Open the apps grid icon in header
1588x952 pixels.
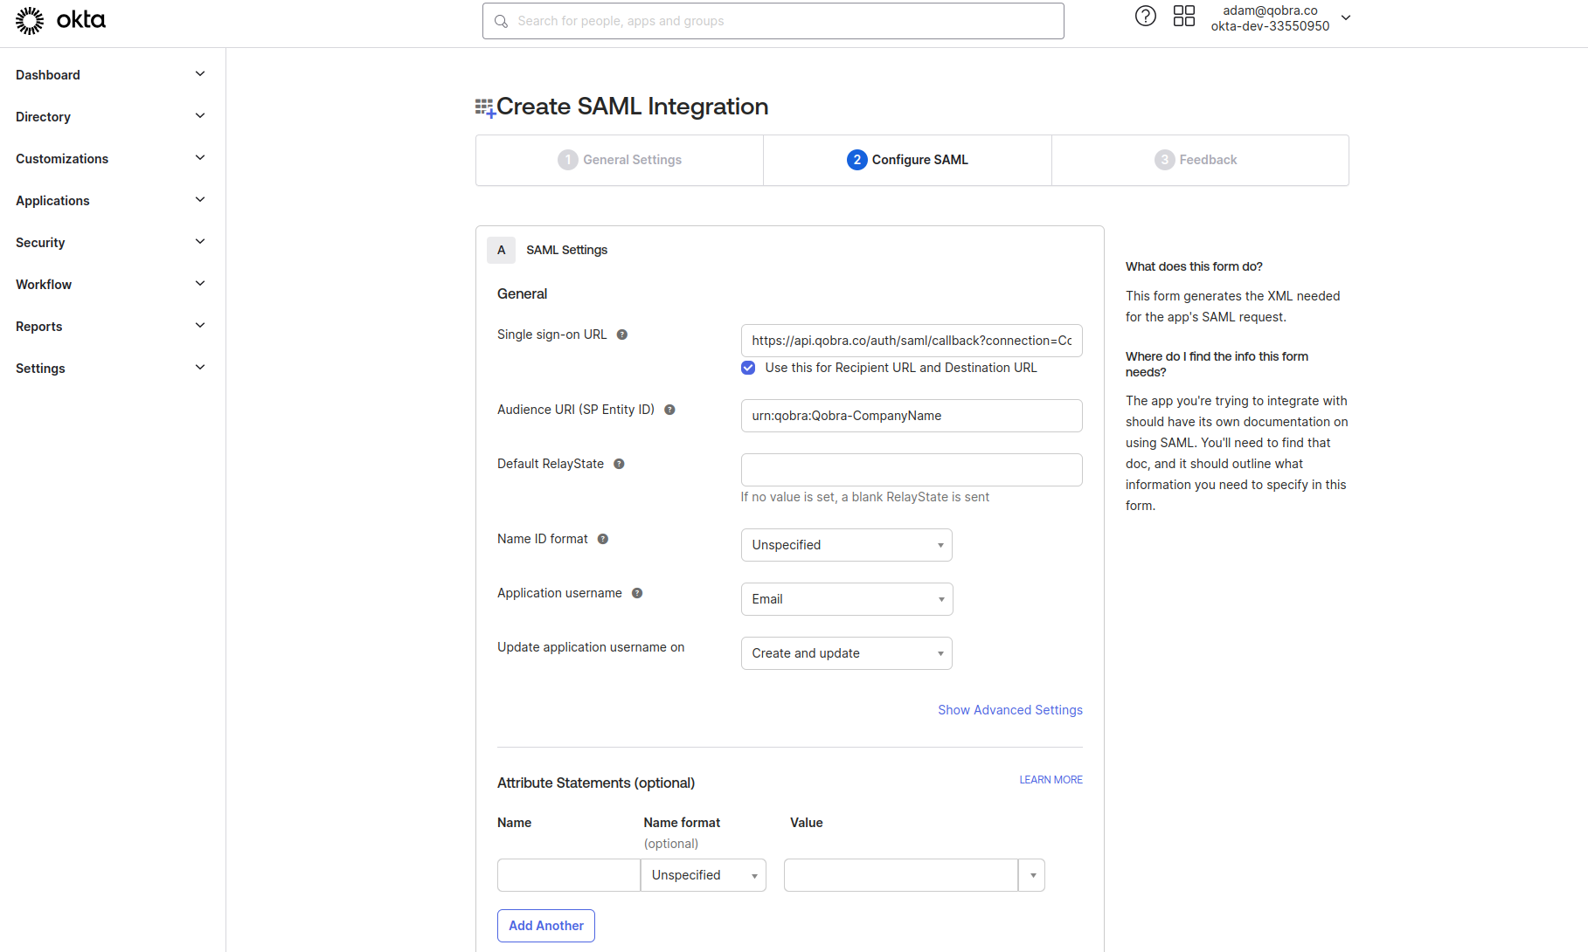1184,16
